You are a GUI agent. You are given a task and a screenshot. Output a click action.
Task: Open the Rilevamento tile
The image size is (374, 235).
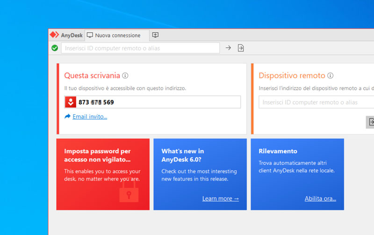297,174
